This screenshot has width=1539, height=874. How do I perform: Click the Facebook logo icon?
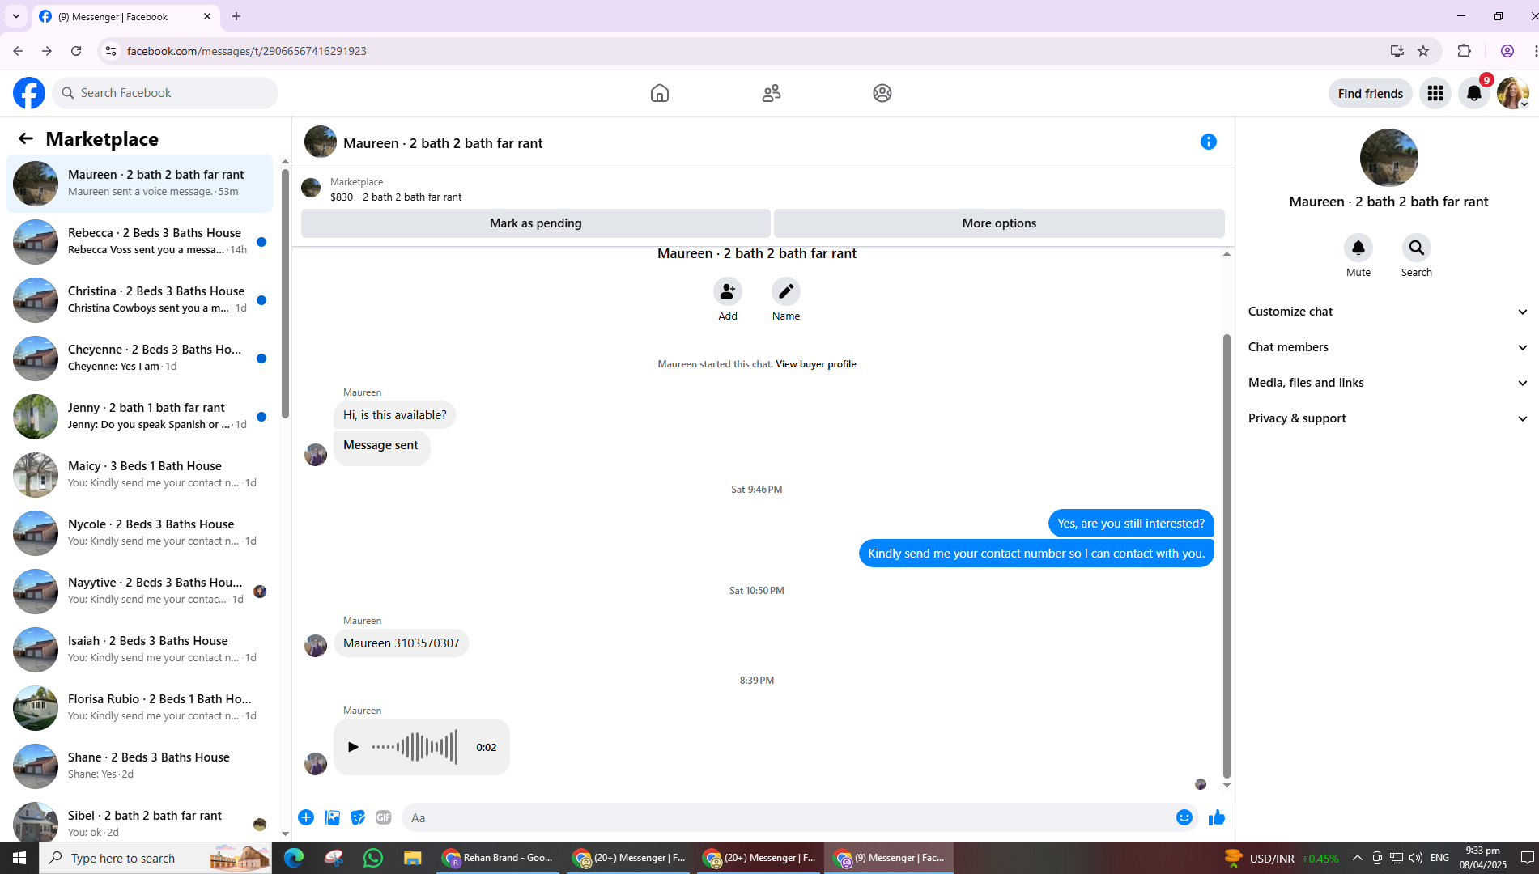coord(29,93)
